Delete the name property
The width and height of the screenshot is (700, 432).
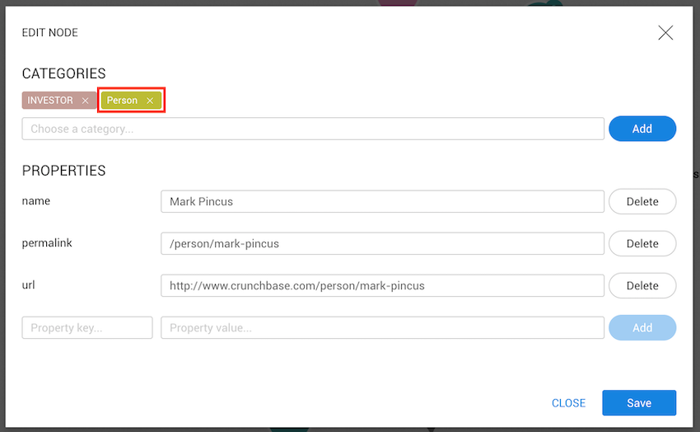click(x=642, y=201)
